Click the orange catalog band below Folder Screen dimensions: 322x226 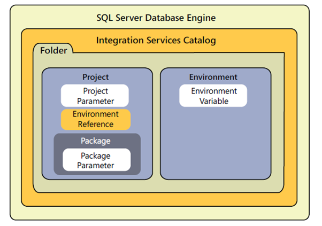click(x=160, y=199)
